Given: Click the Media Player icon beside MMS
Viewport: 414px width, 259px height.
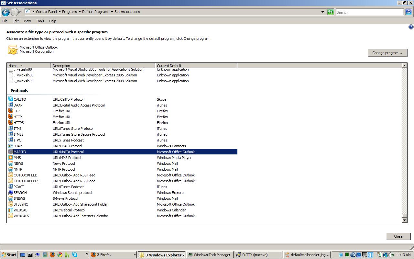Looking at the screenshot, I should (11, 157).
